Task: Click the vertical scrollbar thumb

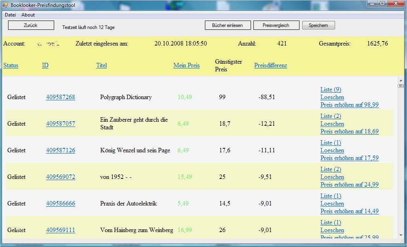Action: click(401, 86)
